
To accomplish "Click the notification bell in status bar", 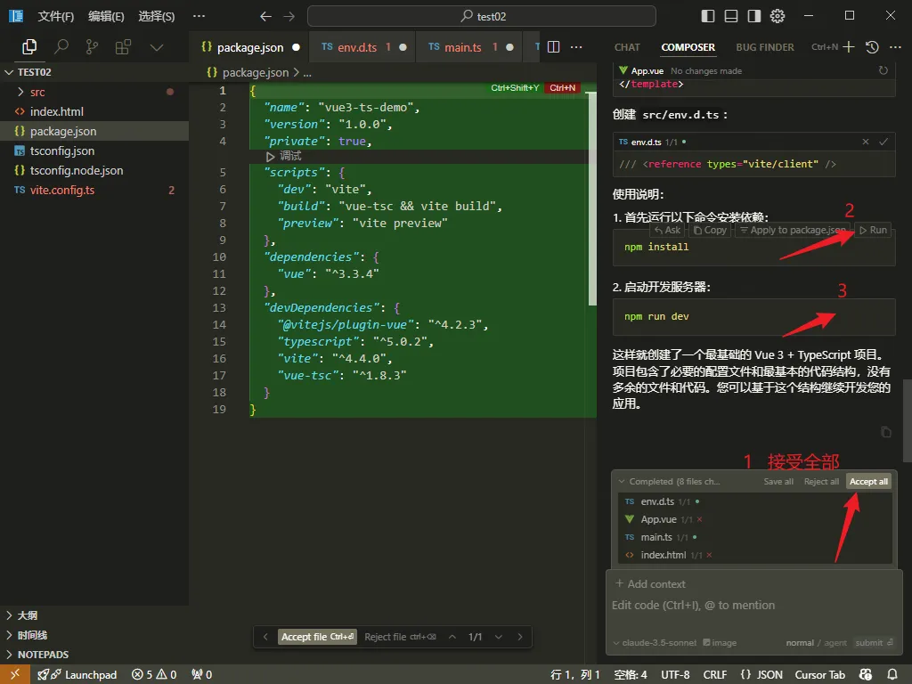I will 893,674.
